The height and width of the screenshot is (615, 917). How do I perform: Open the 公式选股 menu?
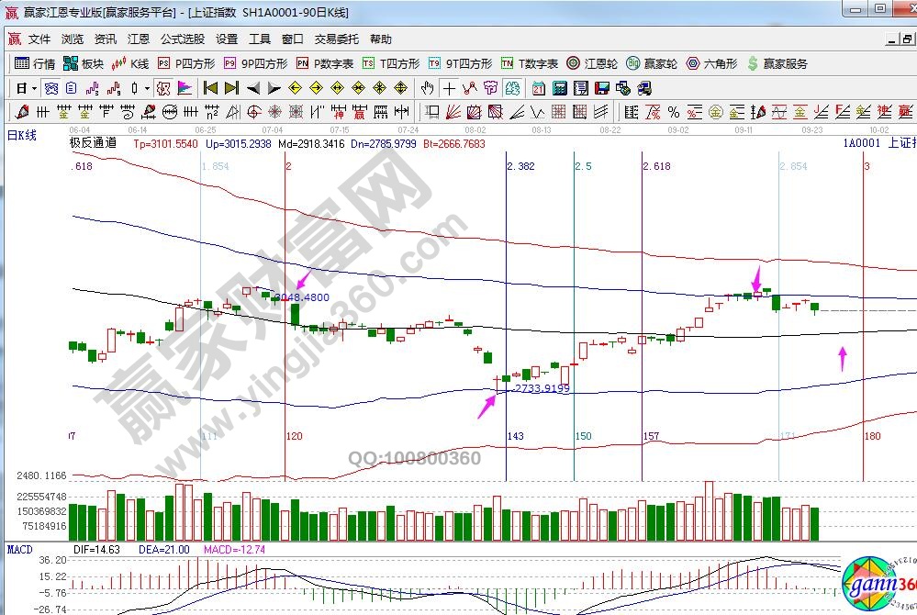pos(183,39)
